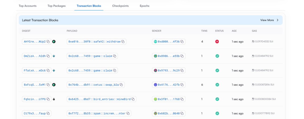Image resolution: width=304 pixels, height=119 pixels.
Task: Open sender 0xd000...4f36
Action: tap(169, 41)
